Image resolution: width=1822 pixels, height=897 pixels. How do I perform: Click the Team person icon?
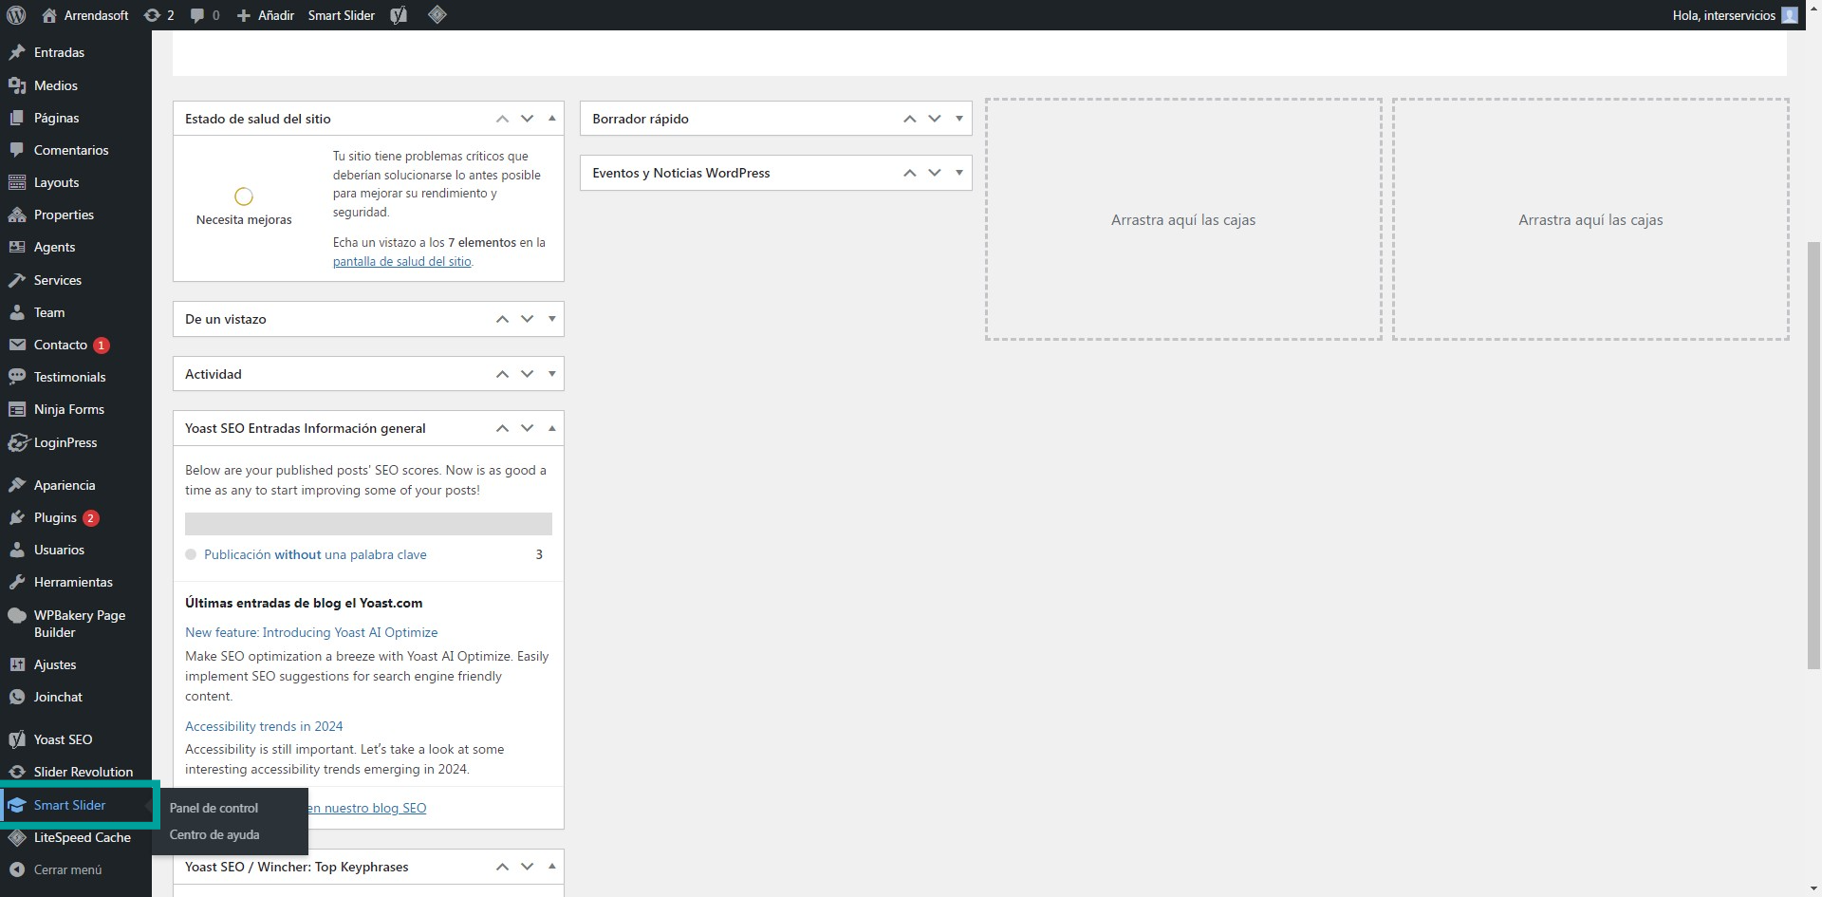coord(17,312)
